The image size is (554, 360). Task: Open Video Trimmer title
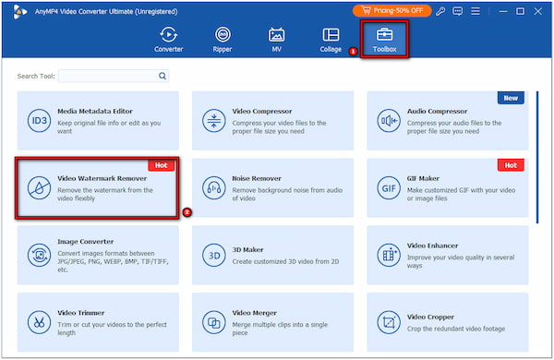(81, 313)
